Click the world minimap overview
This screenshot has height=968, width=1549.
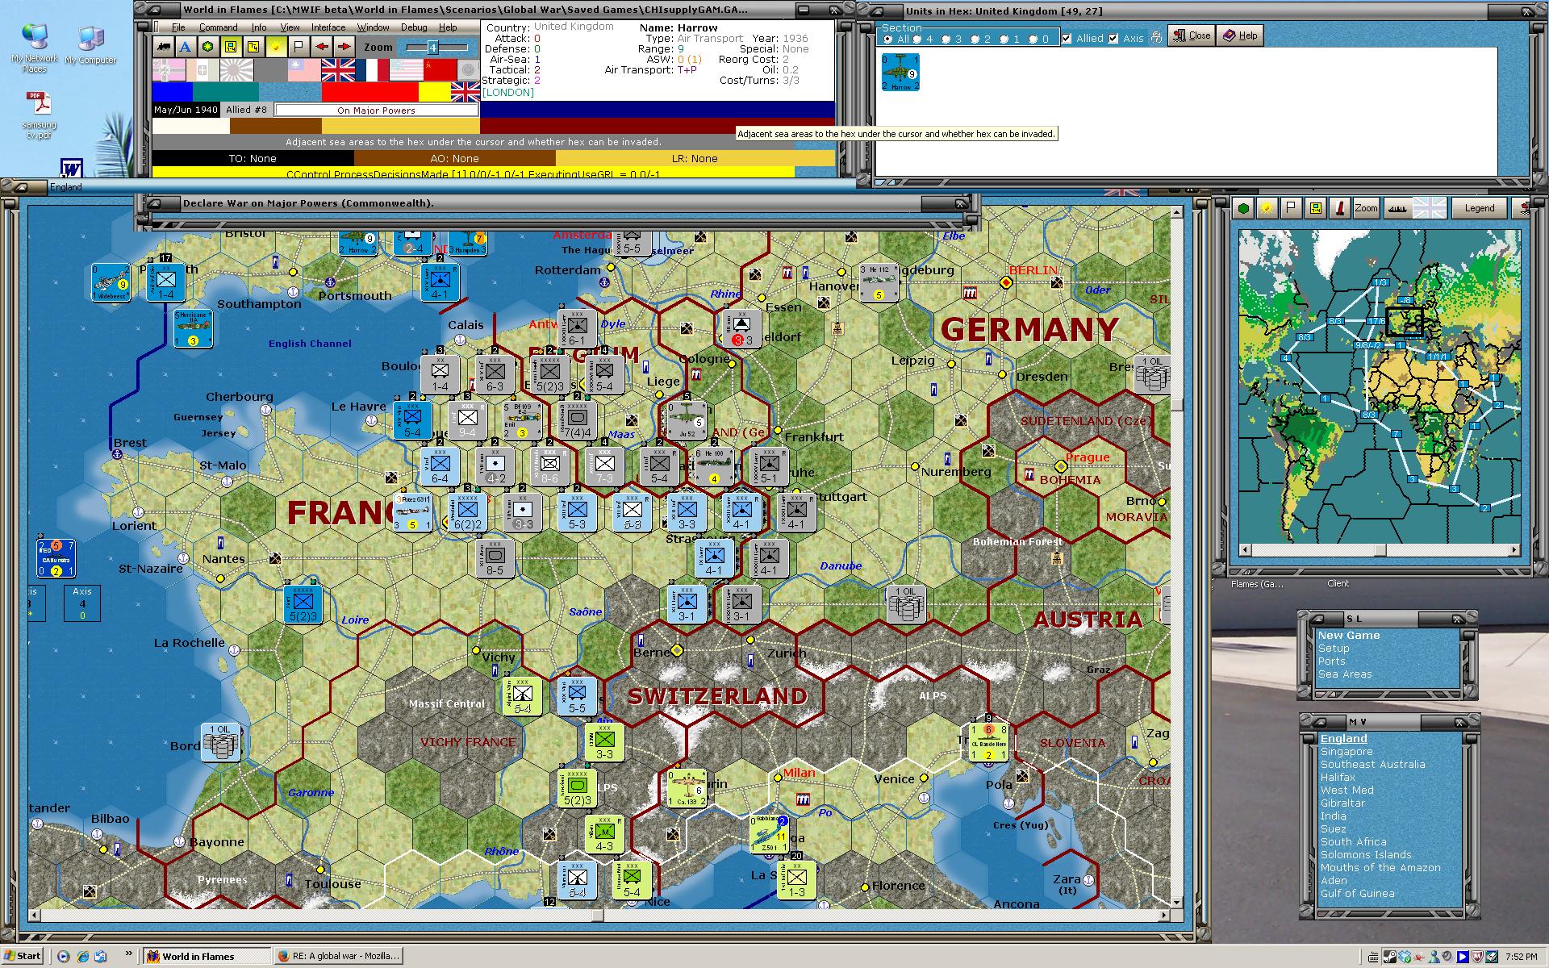click(1380, 386)
